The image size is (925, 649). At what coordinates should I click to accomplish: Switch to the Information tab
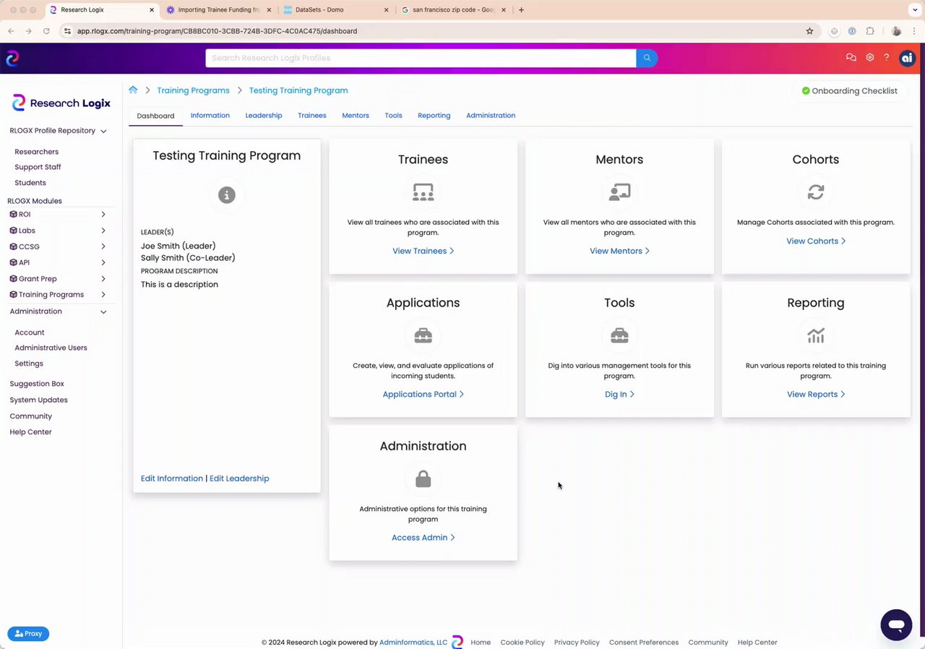pos(210,116)
